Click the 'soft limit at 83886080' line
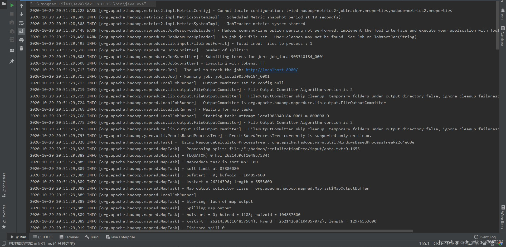This screenshot has height=247, width=506. coord(134,169)
